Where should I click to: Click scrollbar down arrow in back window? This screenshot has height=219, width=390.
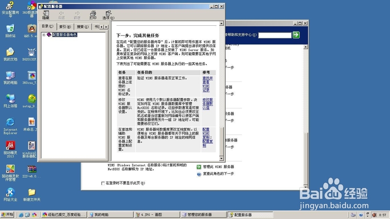[x=306, y=187]
